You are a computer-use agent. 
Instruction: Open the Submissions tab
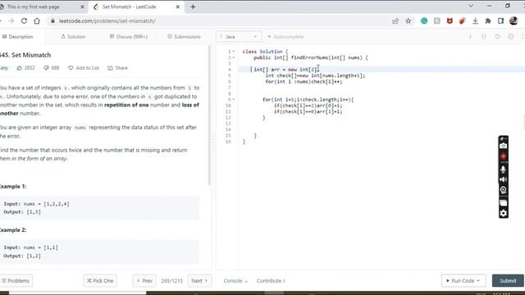184,36
